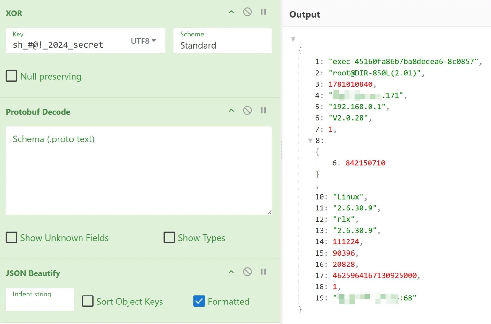Collapse the field 8 nested object
The height and width of the screenshot is (324, 491).
(x=310, y=140)
